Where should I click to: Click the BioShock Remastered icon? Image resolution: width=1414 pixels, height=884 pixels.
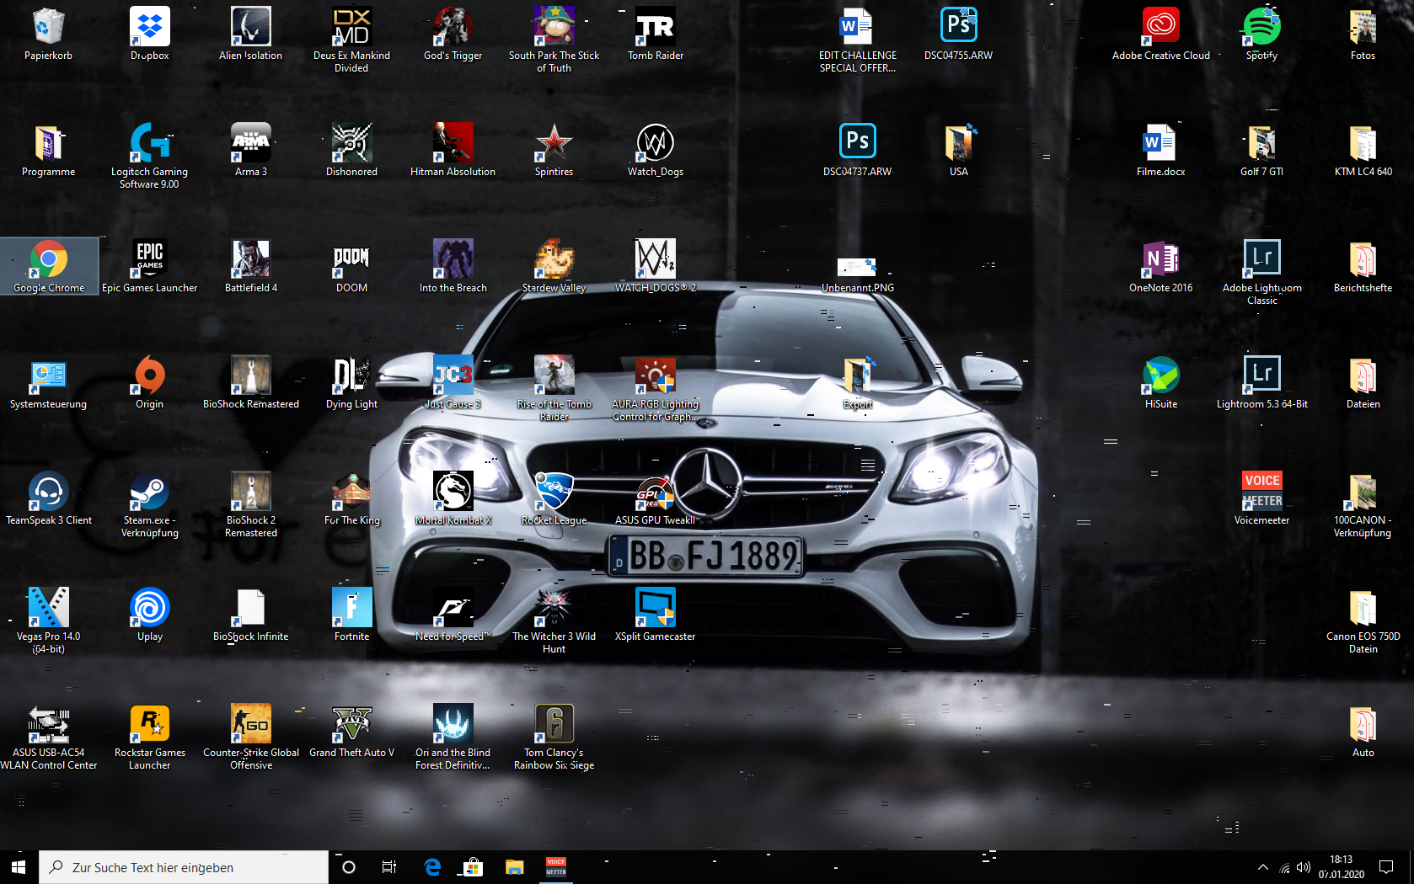[251, 375]
